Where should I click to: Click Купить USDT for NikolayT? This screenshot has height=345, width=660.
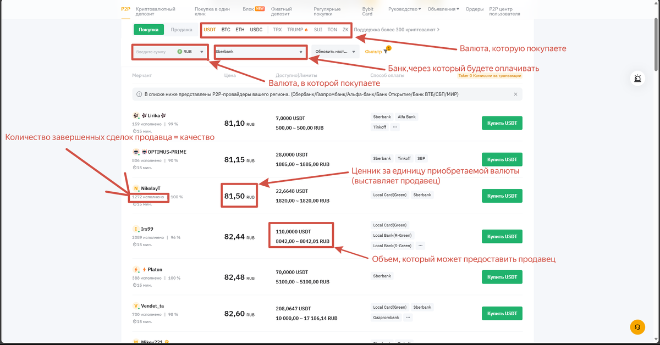coord(502,196)
